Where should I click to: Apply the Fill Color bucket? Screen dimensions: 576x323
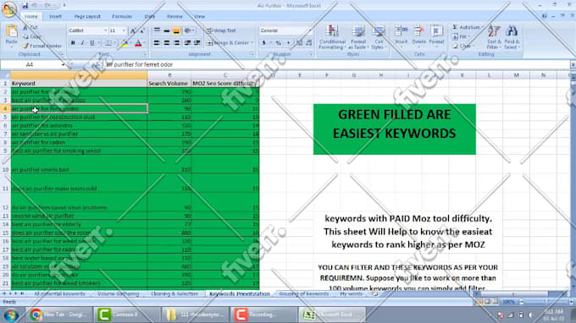tap(124, 44)
